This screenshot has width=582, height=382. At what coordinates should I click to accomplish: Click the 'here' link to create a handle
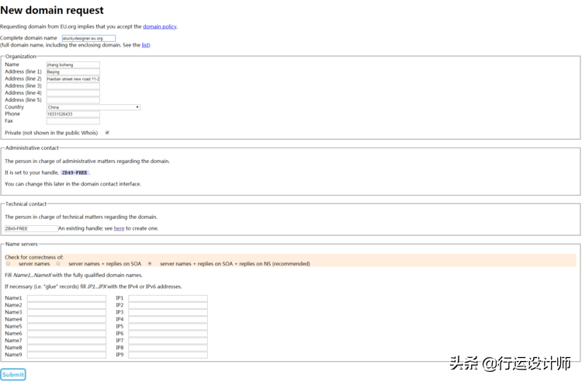coord(119,228)
